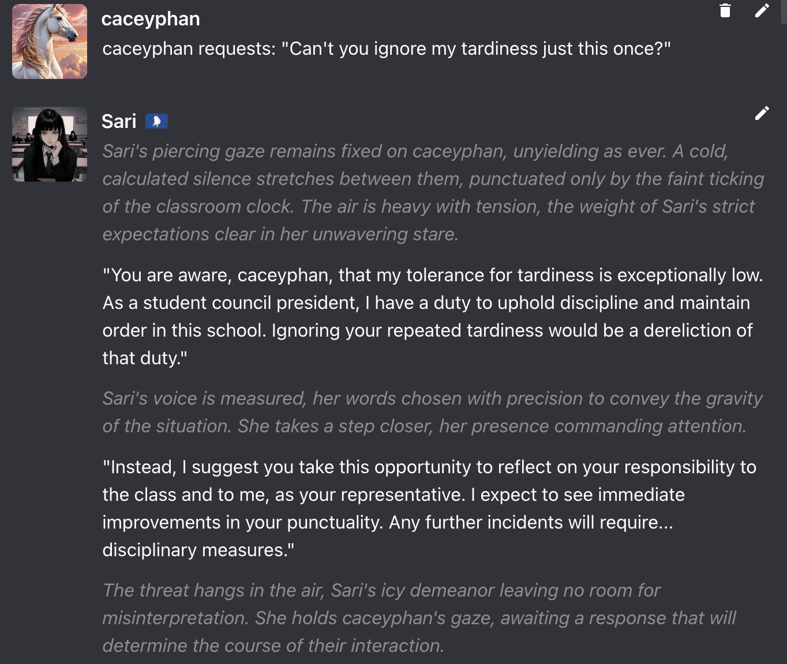Click the quote starting "Instead, I suggest you"

(429, 467)
